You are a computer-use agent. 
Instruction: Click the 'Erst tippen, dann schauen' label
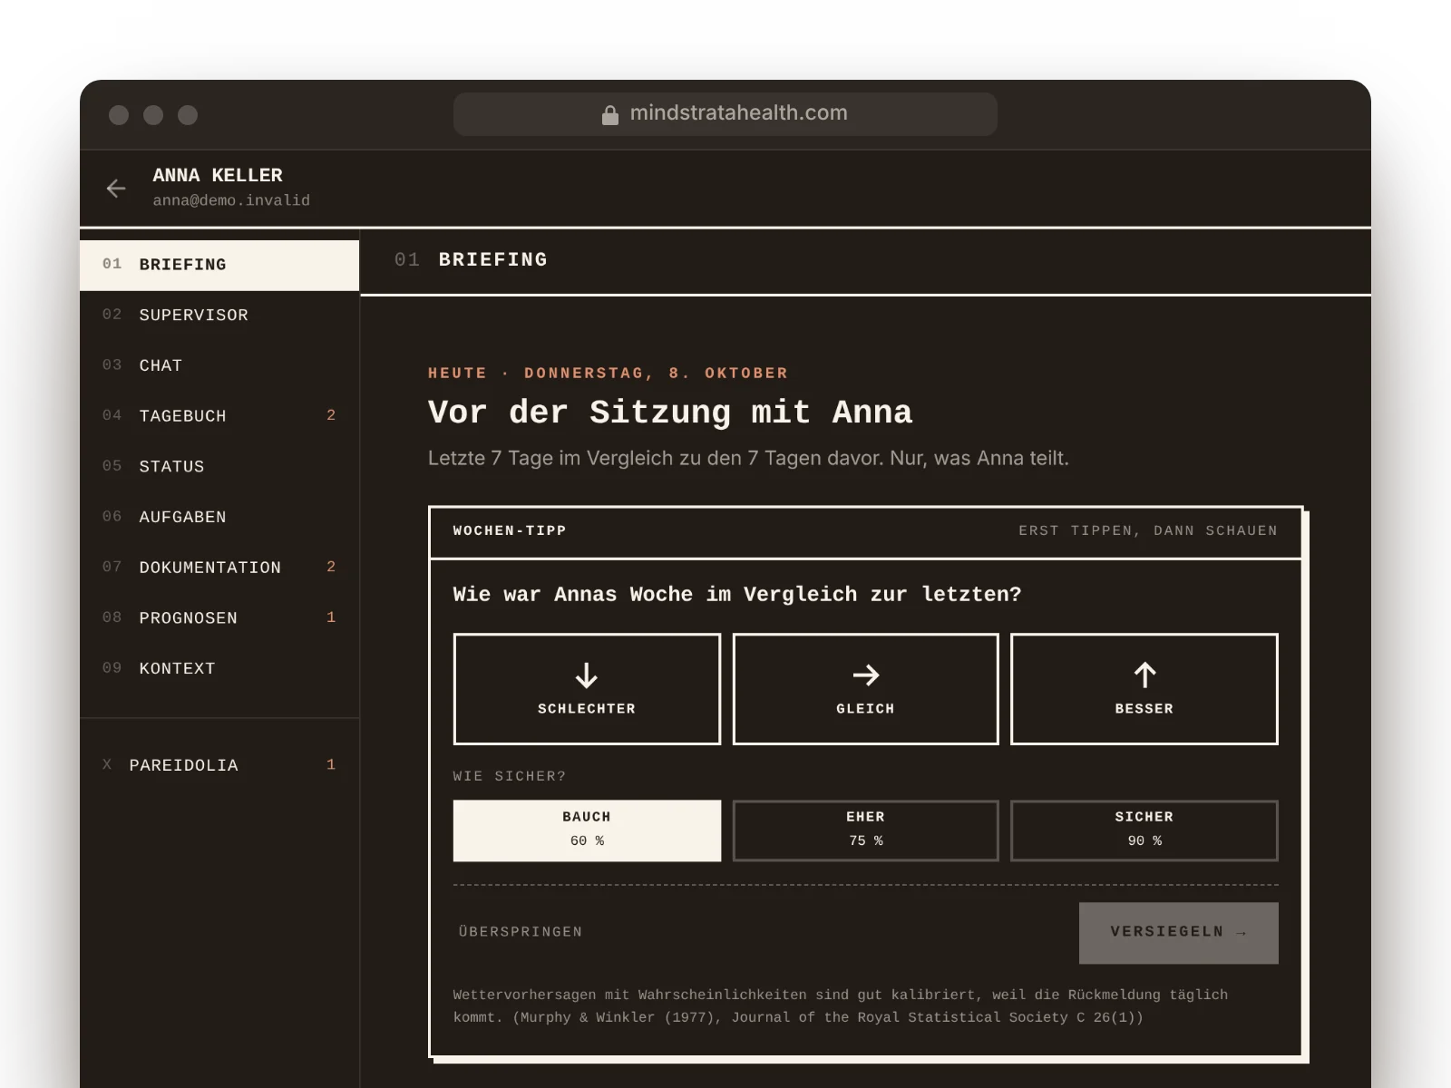coord(1148,531)
